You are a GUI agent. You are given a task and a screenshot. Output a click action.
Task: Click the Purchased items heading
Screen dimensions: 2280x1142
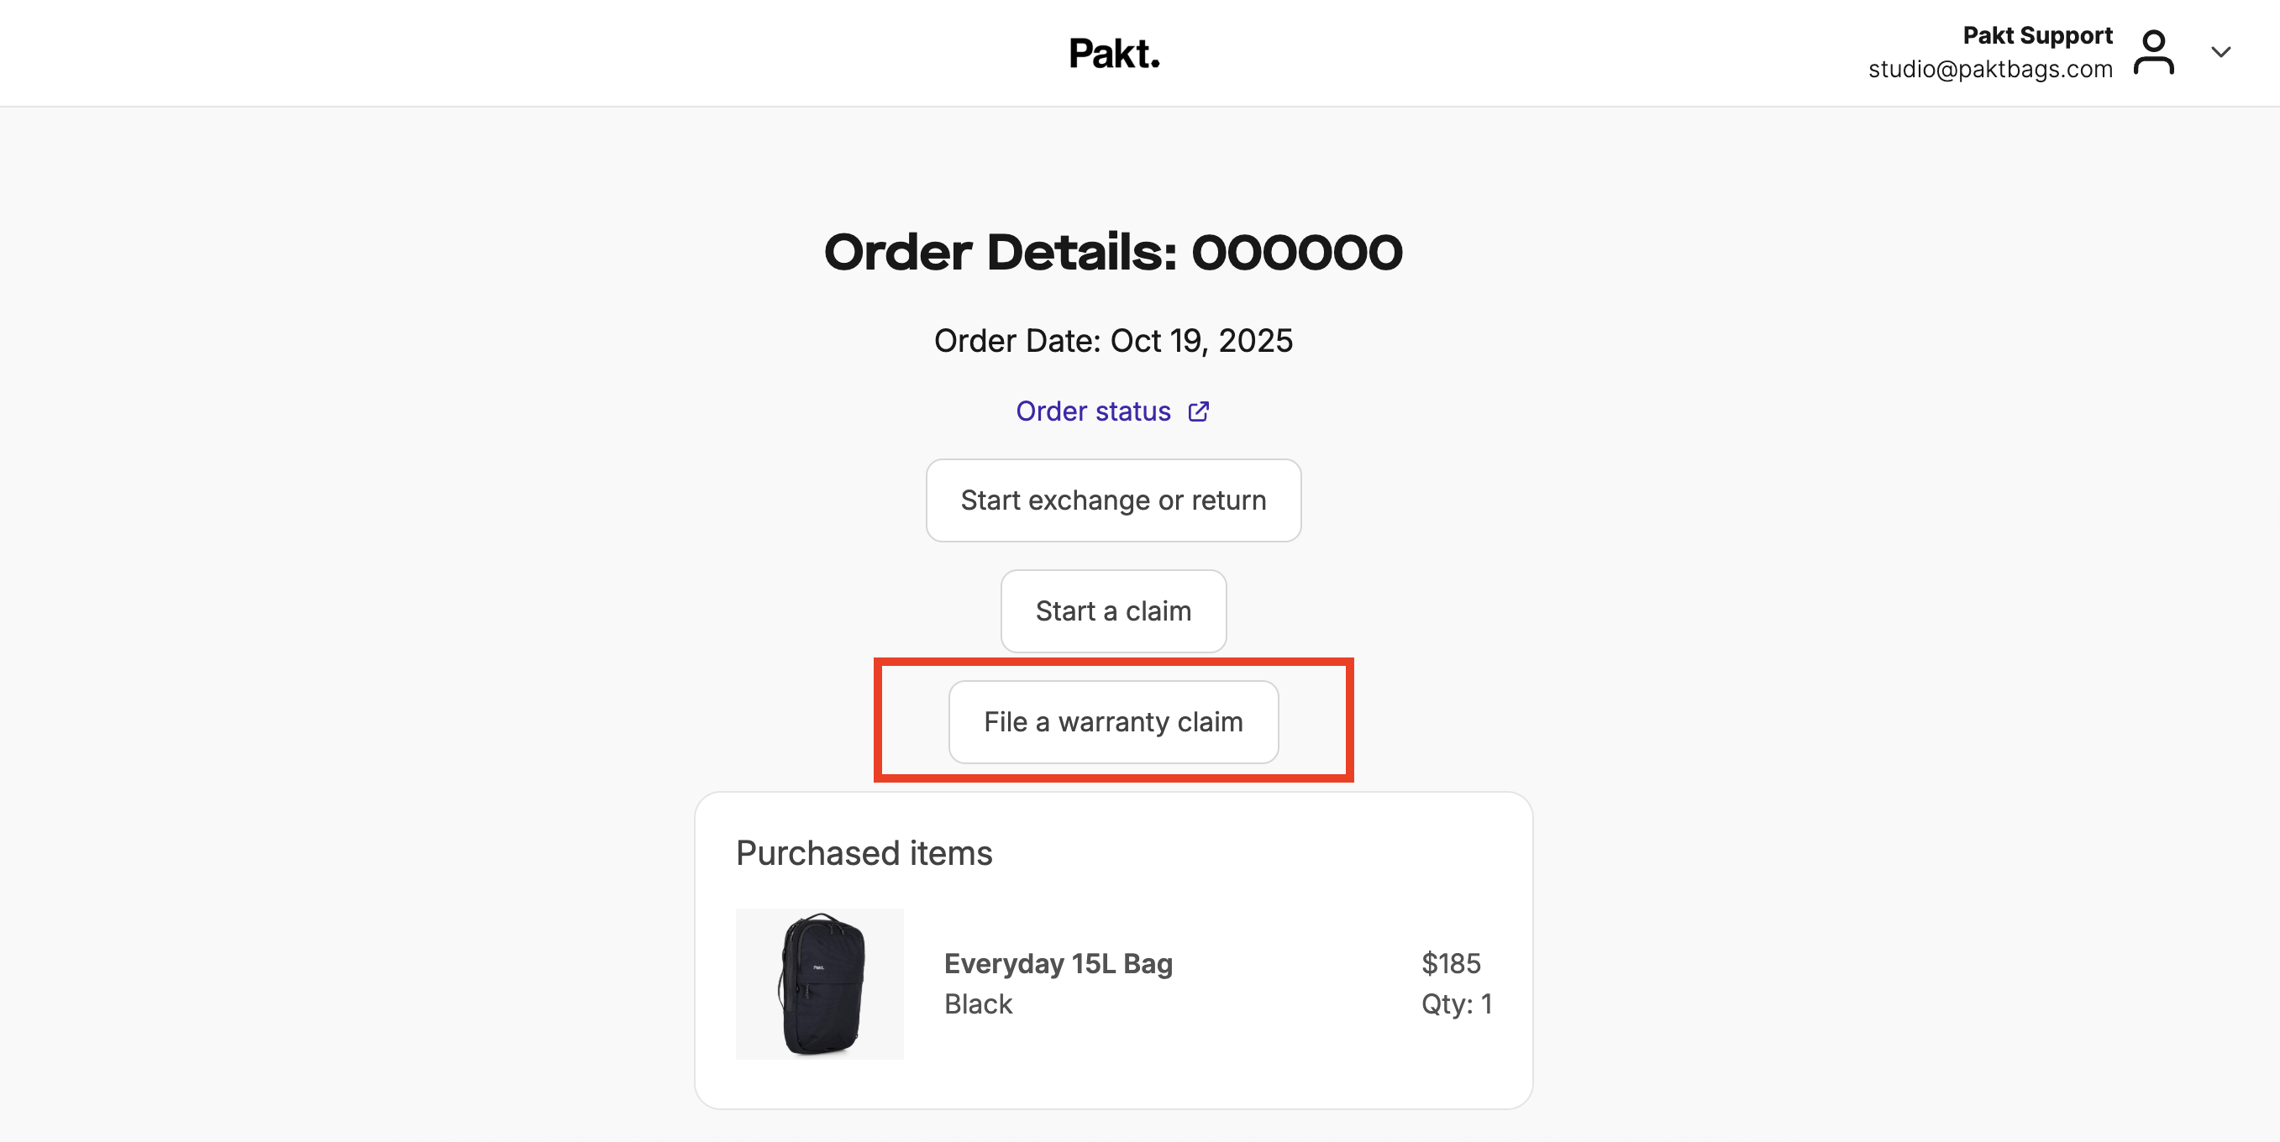coord(864,853)
